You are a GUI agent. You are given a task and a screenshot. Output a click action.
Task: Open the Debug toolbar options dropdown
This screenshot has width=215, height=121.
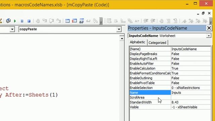coord(101,21)
